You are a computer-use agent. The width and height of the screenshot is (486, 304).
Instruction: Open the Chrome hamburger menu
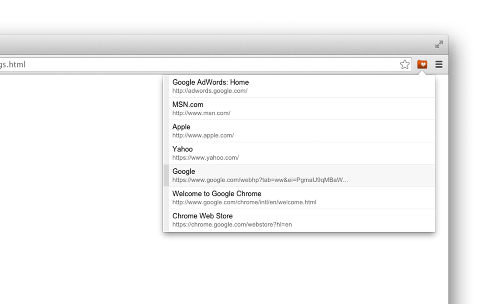click(x=439, y=65)
